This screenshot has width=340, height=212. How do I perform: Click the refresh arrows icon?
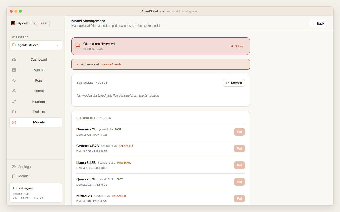point(227,83)
